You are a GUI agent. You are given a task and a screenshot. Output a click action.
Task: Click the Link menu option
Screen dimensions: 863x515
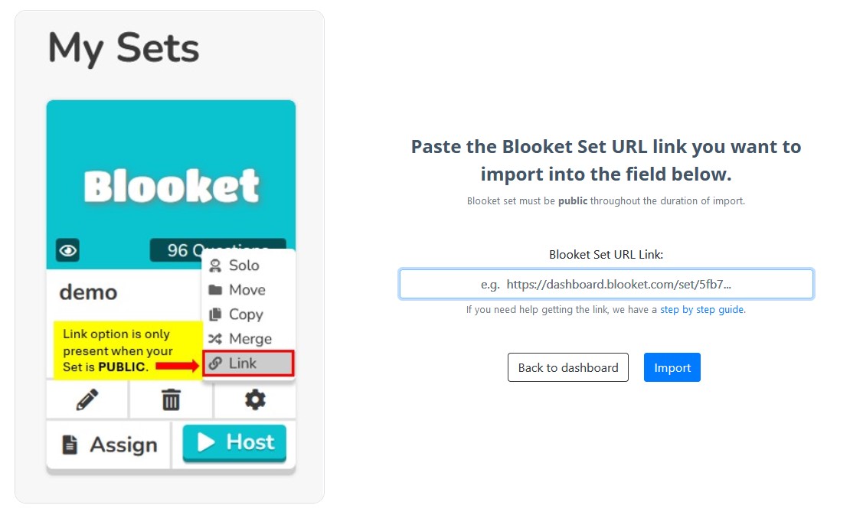click(x=249, y=363)
